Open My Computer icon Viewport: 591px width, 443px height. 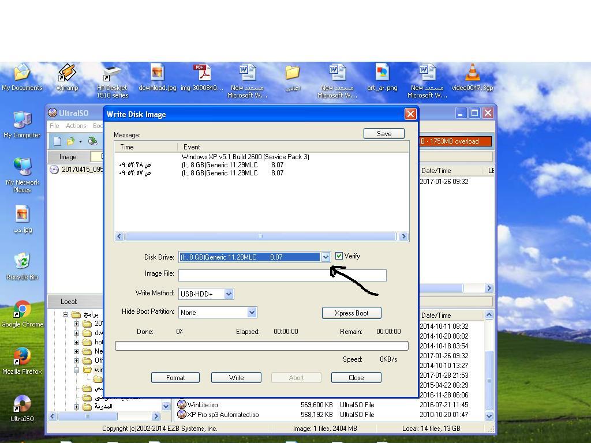pyautogui.click(x=22, y=125)
